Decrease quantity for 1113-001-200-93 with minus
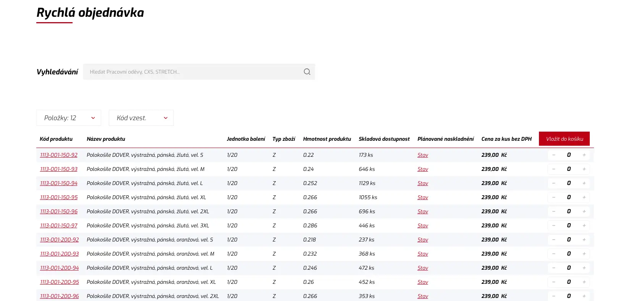 (553, 254)
